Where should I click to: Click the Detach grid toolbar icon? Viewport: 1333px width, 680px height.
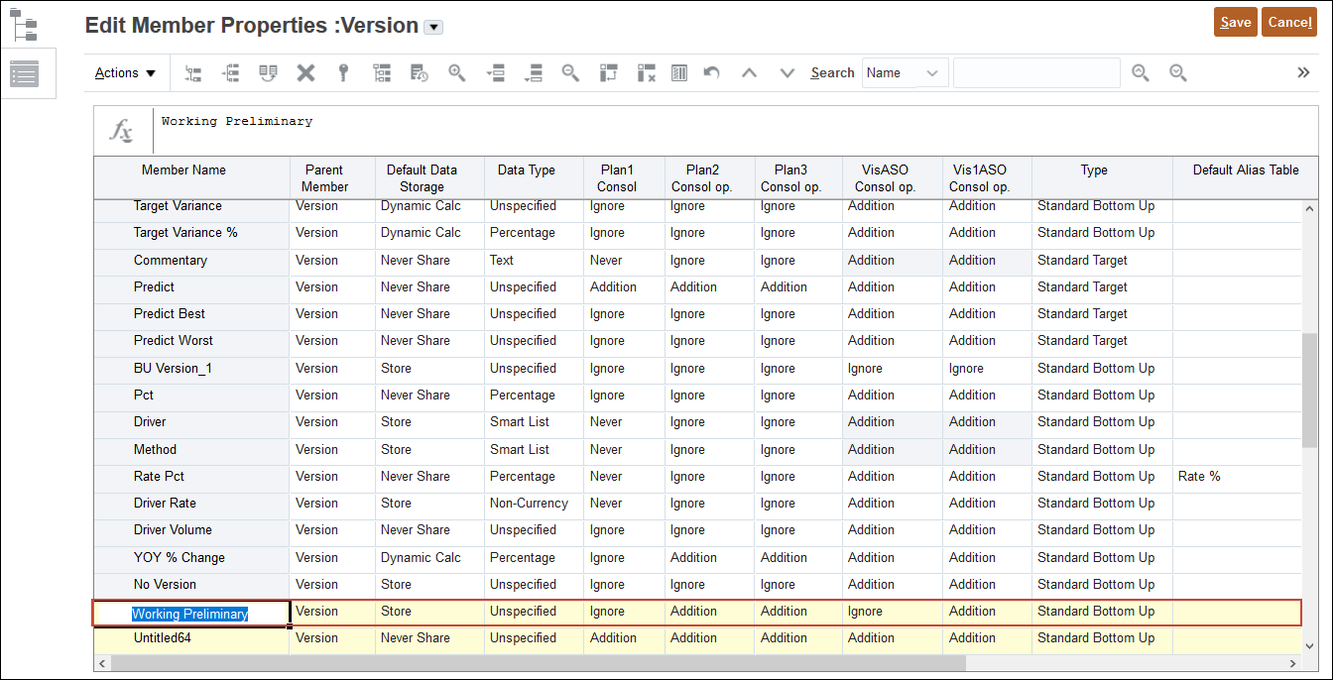click(x=678, y=72)
